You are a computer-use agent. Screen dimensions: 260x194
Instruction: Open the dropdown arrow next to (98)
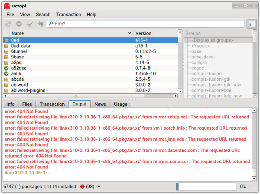(99, 187)
